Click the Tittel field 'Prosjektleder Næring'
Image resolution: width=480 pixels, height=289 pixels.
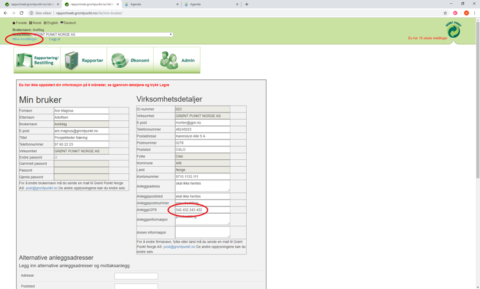[81, 137]
